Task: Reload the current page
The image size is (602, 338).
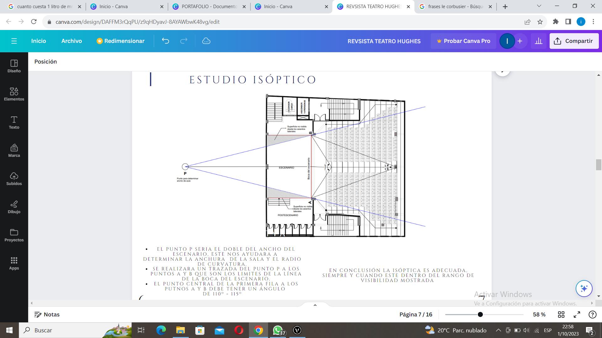Action: [x=34, y=22]
